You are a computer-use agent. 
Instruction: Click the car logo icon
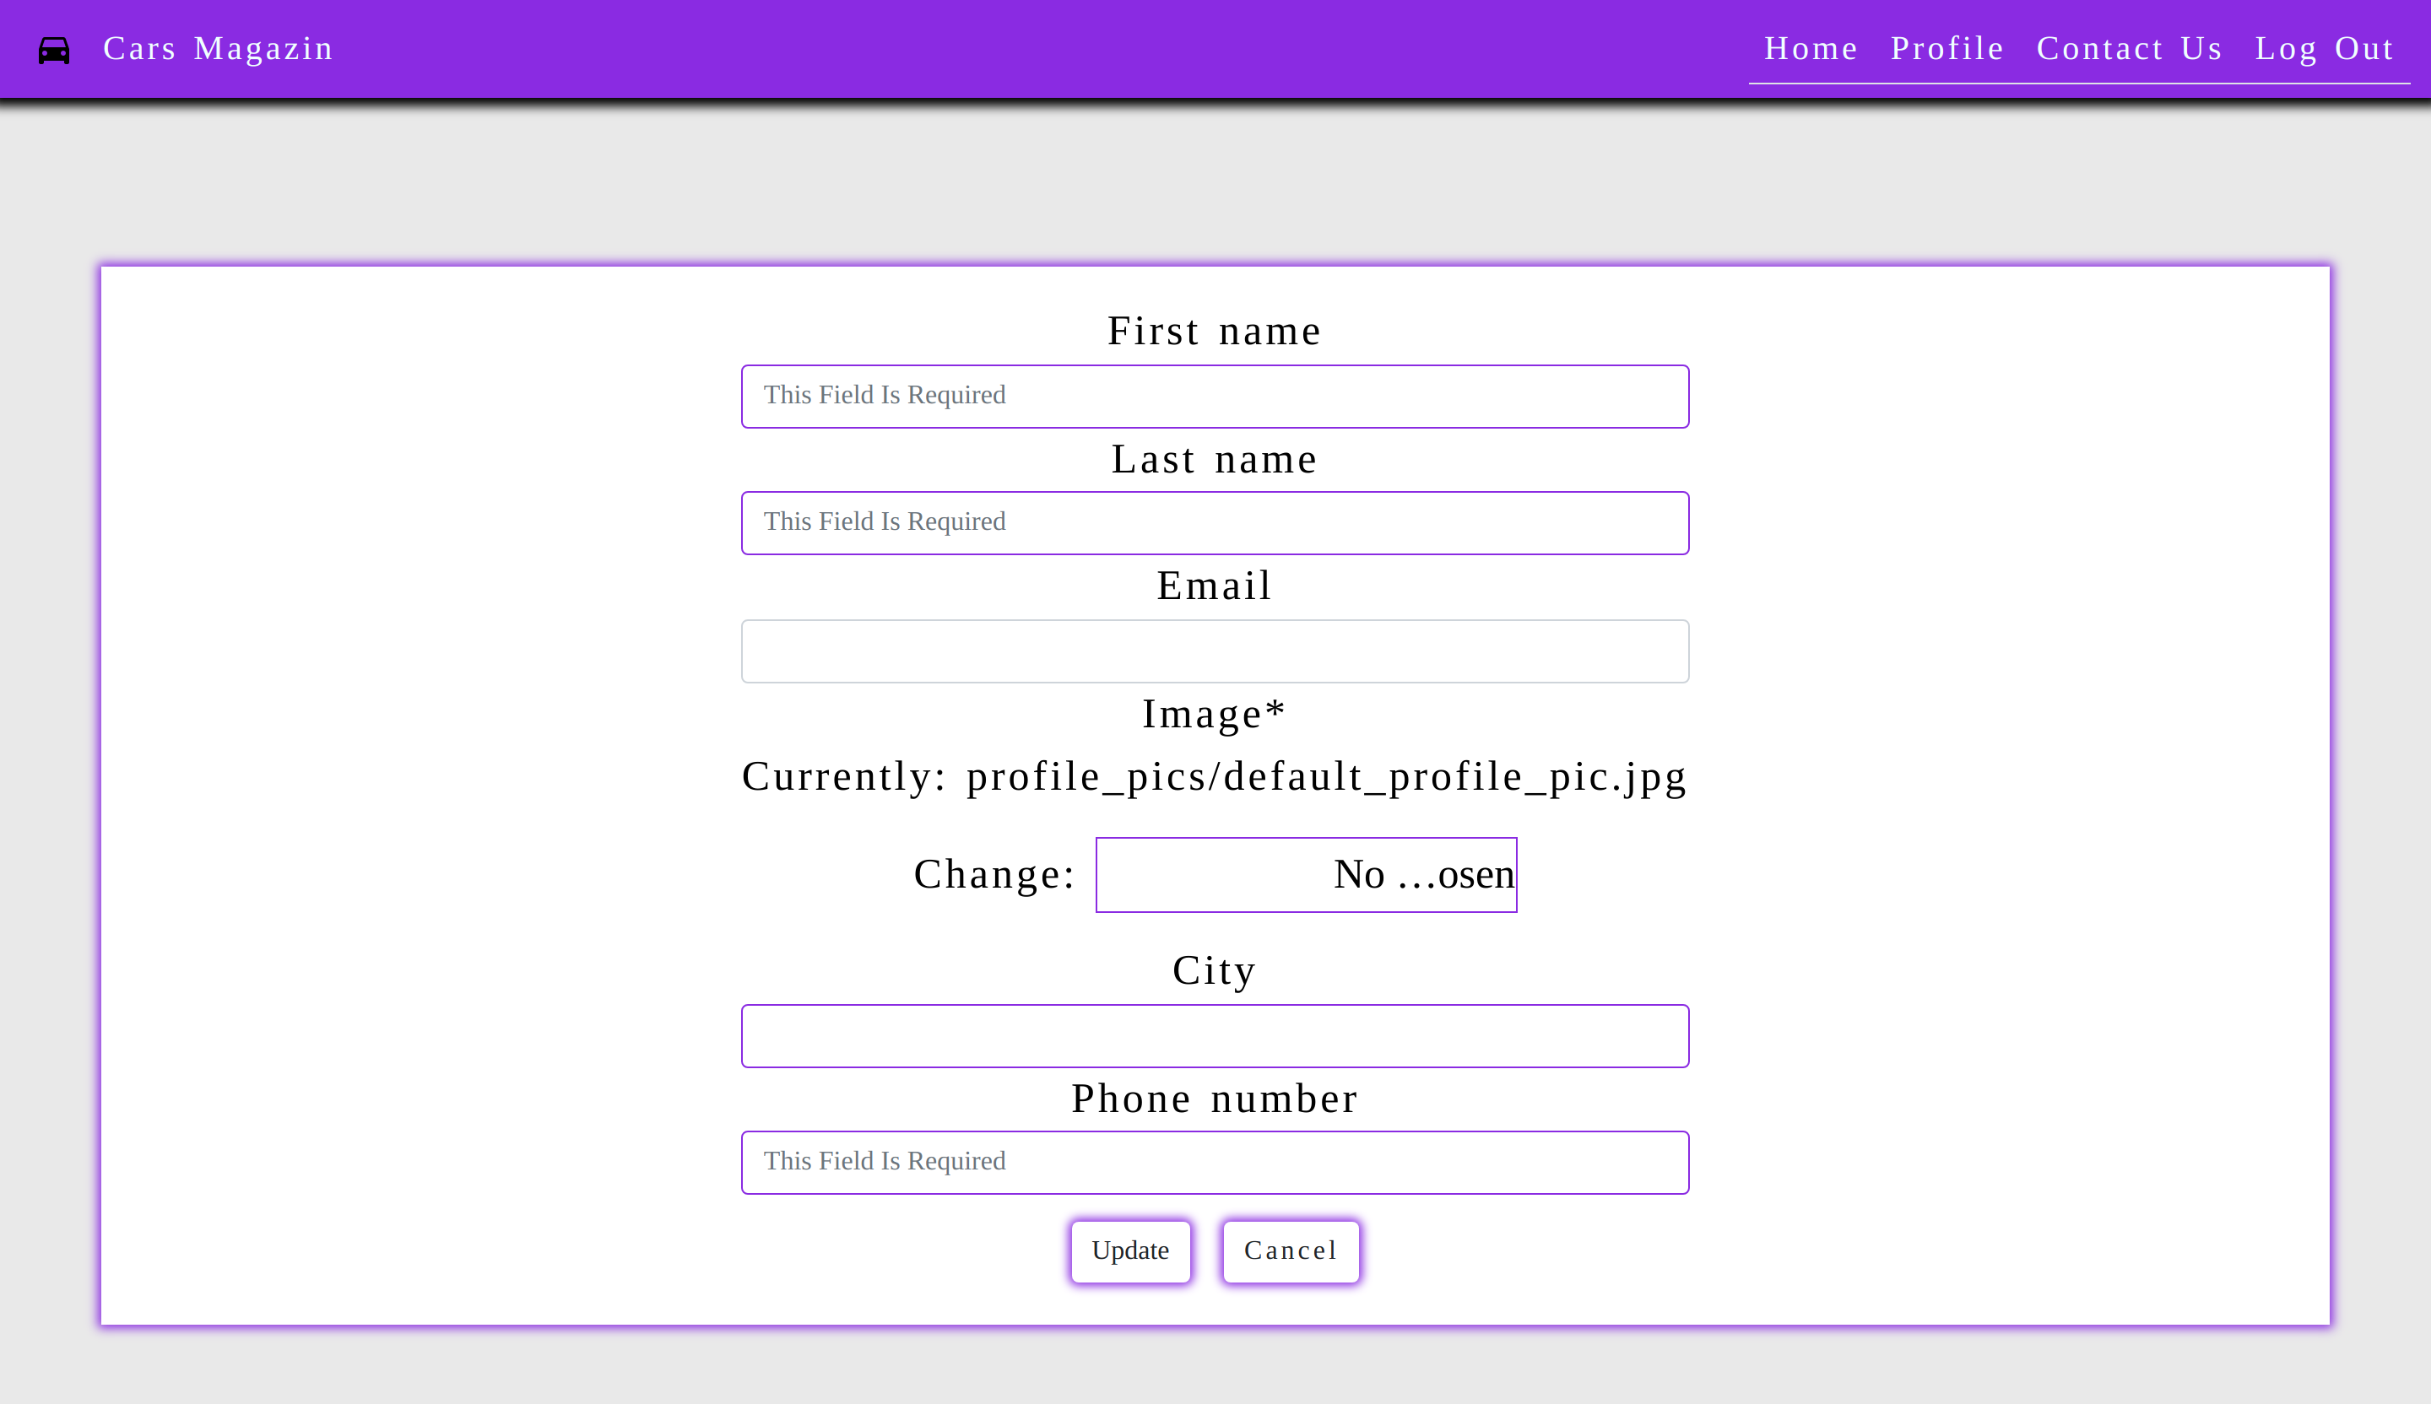point(54,50)
